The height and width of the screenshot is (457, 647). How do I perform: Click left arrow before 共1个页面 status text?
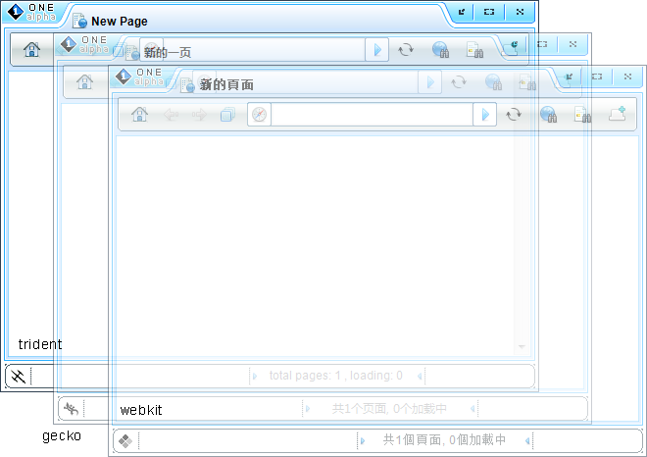(308, 409)
